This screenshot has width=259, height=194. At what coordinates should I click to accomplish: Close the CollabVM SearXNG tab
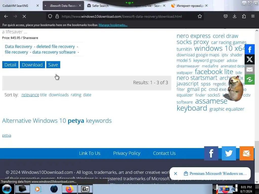[38, 6]
